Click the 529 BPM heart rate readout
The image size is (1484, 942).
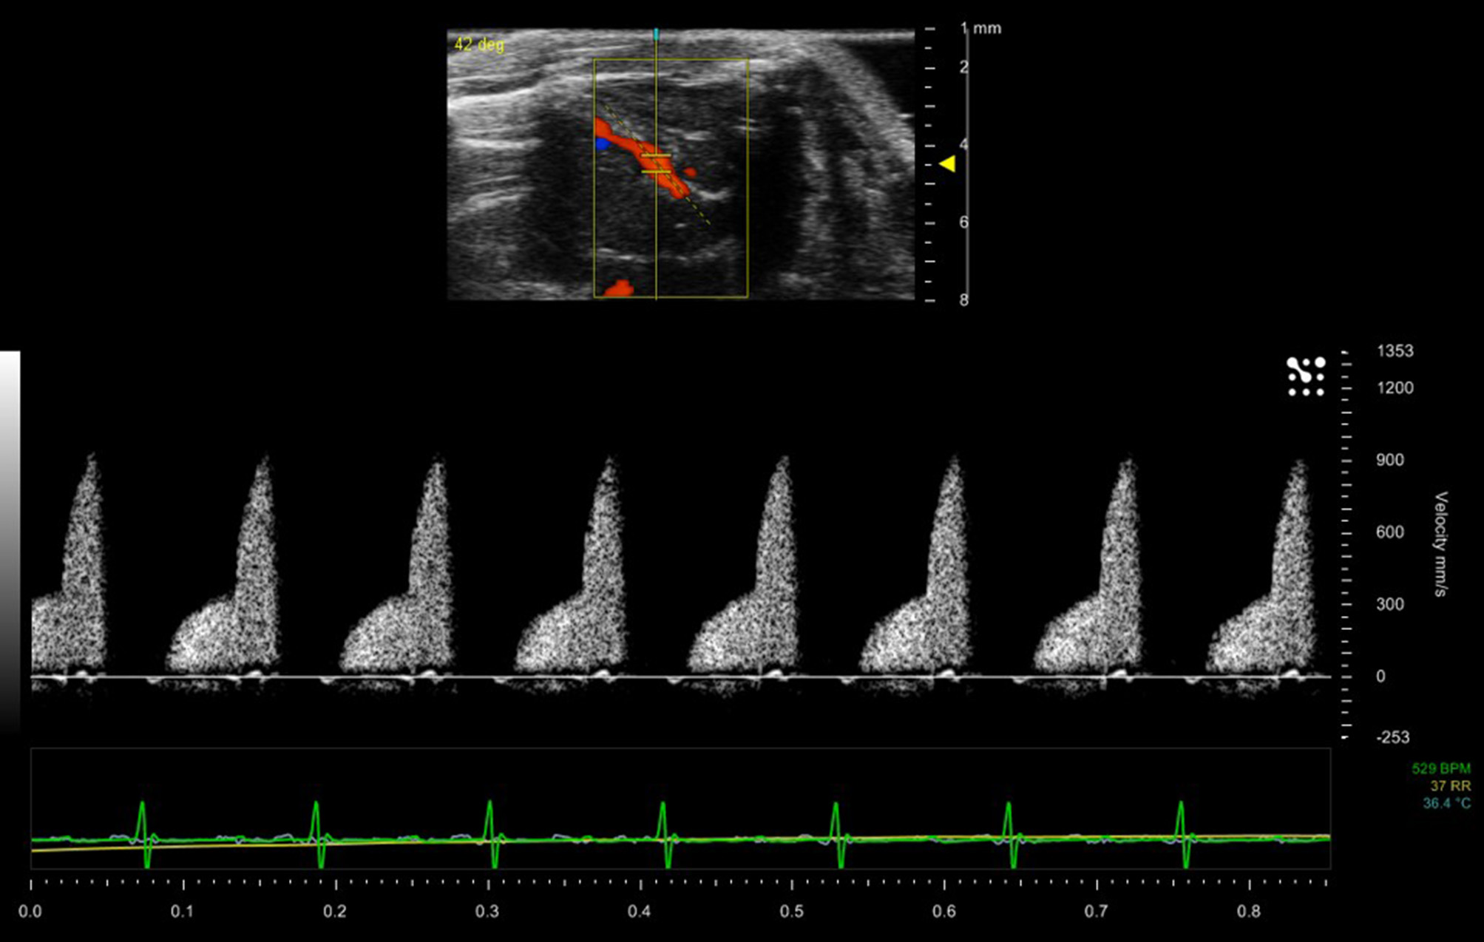(1440, 769)
